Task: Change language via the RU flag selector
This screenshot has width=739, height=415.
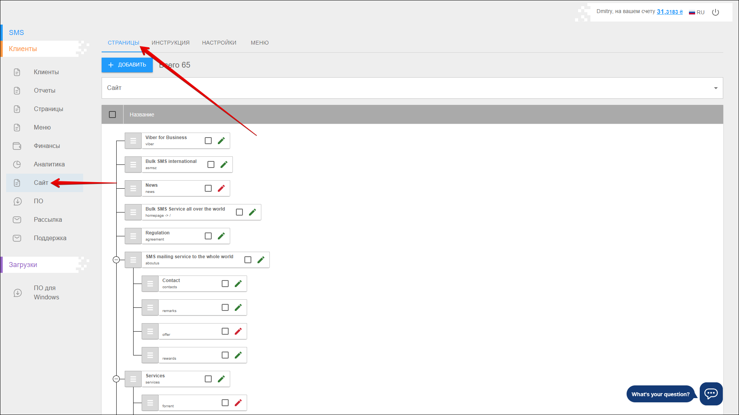Action: (697, 12)
